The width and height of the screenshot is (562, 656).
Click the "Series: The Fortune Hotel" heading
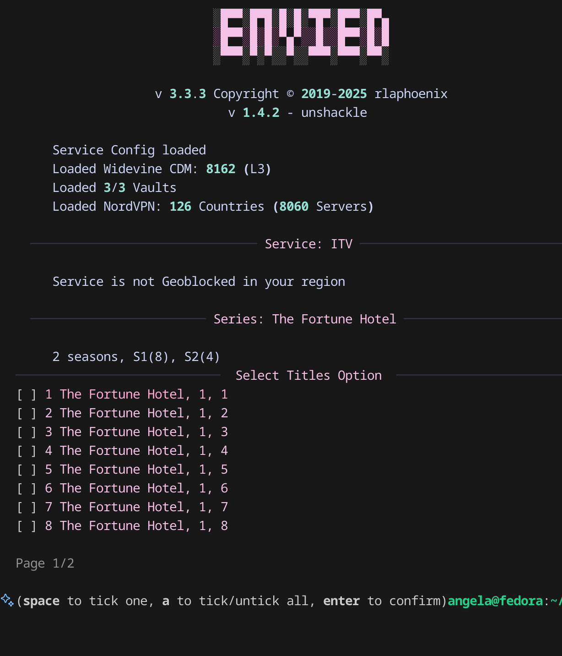305,319
